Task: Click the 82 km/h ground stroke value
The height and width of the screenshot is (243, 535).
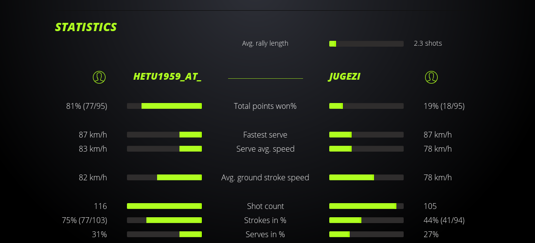Action: 93,177
